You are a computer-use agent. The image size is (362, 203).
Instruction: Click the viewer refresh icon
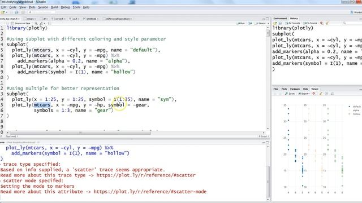pyautogui.click(x=326, y=94)
